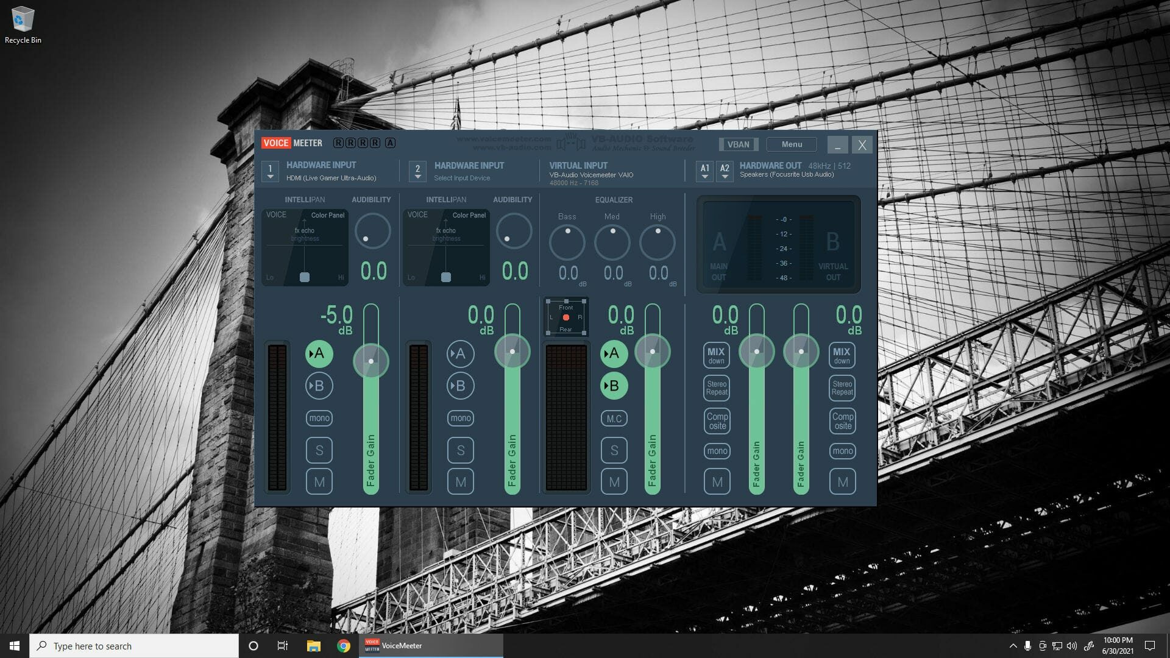Toggle B bus routing on Hardware Input 1
1170x658 pixels.
[x=319, y=386]
